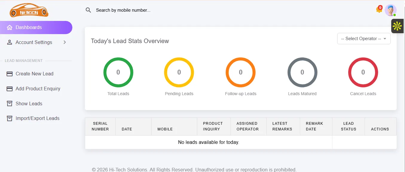Click the Leads Matured label
Image resolution: width=405 pixels, height=172 pixels.
[x=302, y=94]
